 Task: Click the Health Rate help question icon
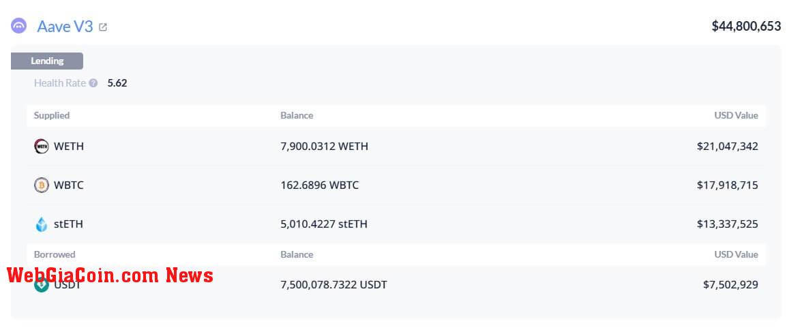(x=93, y=83)
